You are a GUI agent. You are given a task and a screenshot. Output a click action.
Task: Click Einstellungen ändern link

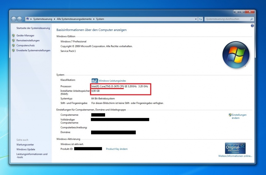pos(239,116)
